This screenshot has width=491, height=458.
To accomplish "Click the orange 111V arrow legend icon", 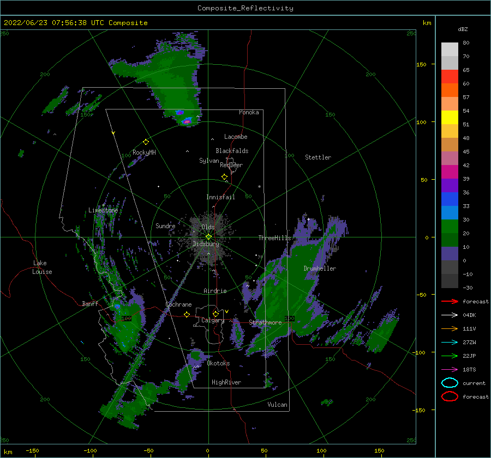I will pos(450,328).
